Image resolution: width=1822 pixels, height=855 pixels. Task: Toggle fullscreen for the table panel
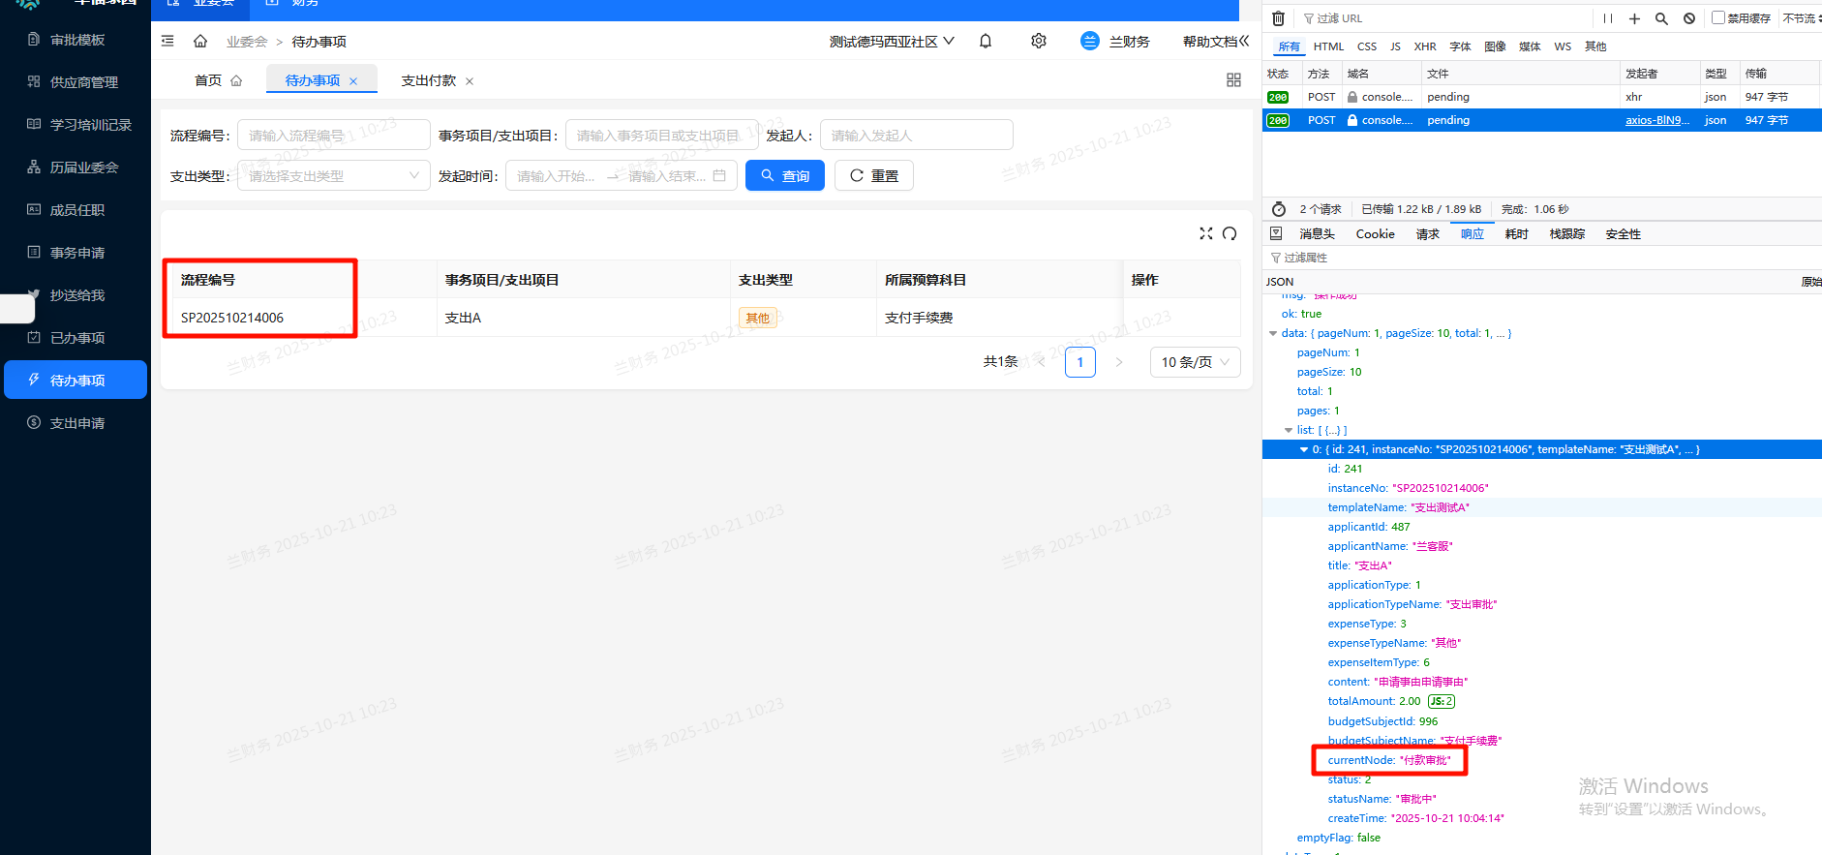(1205, 233)
